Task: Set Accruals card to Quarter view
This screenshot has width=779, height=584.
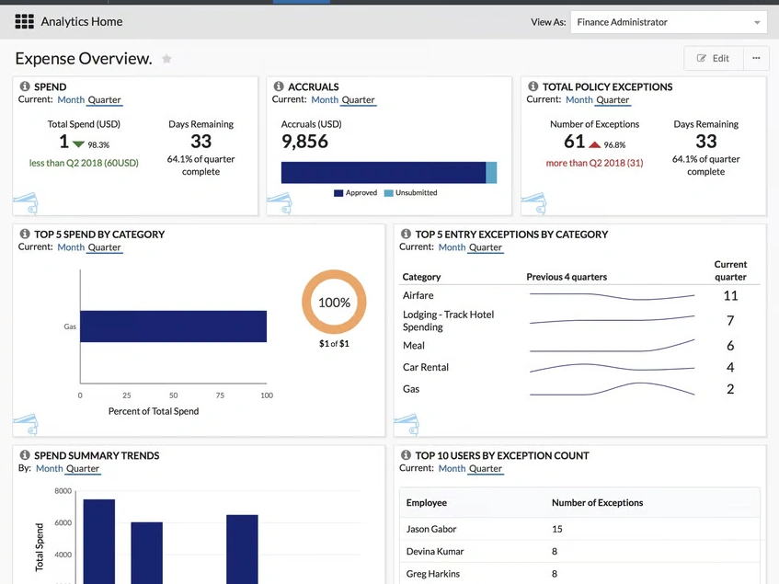Action: [358, 100]
